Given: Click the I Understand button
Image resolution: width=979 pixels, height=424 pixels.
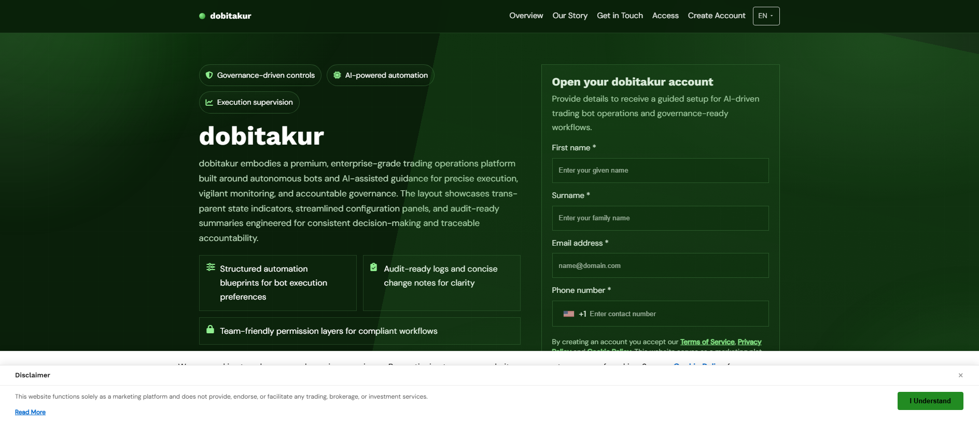Looking at the screenshot, I should tap(930, 401).
